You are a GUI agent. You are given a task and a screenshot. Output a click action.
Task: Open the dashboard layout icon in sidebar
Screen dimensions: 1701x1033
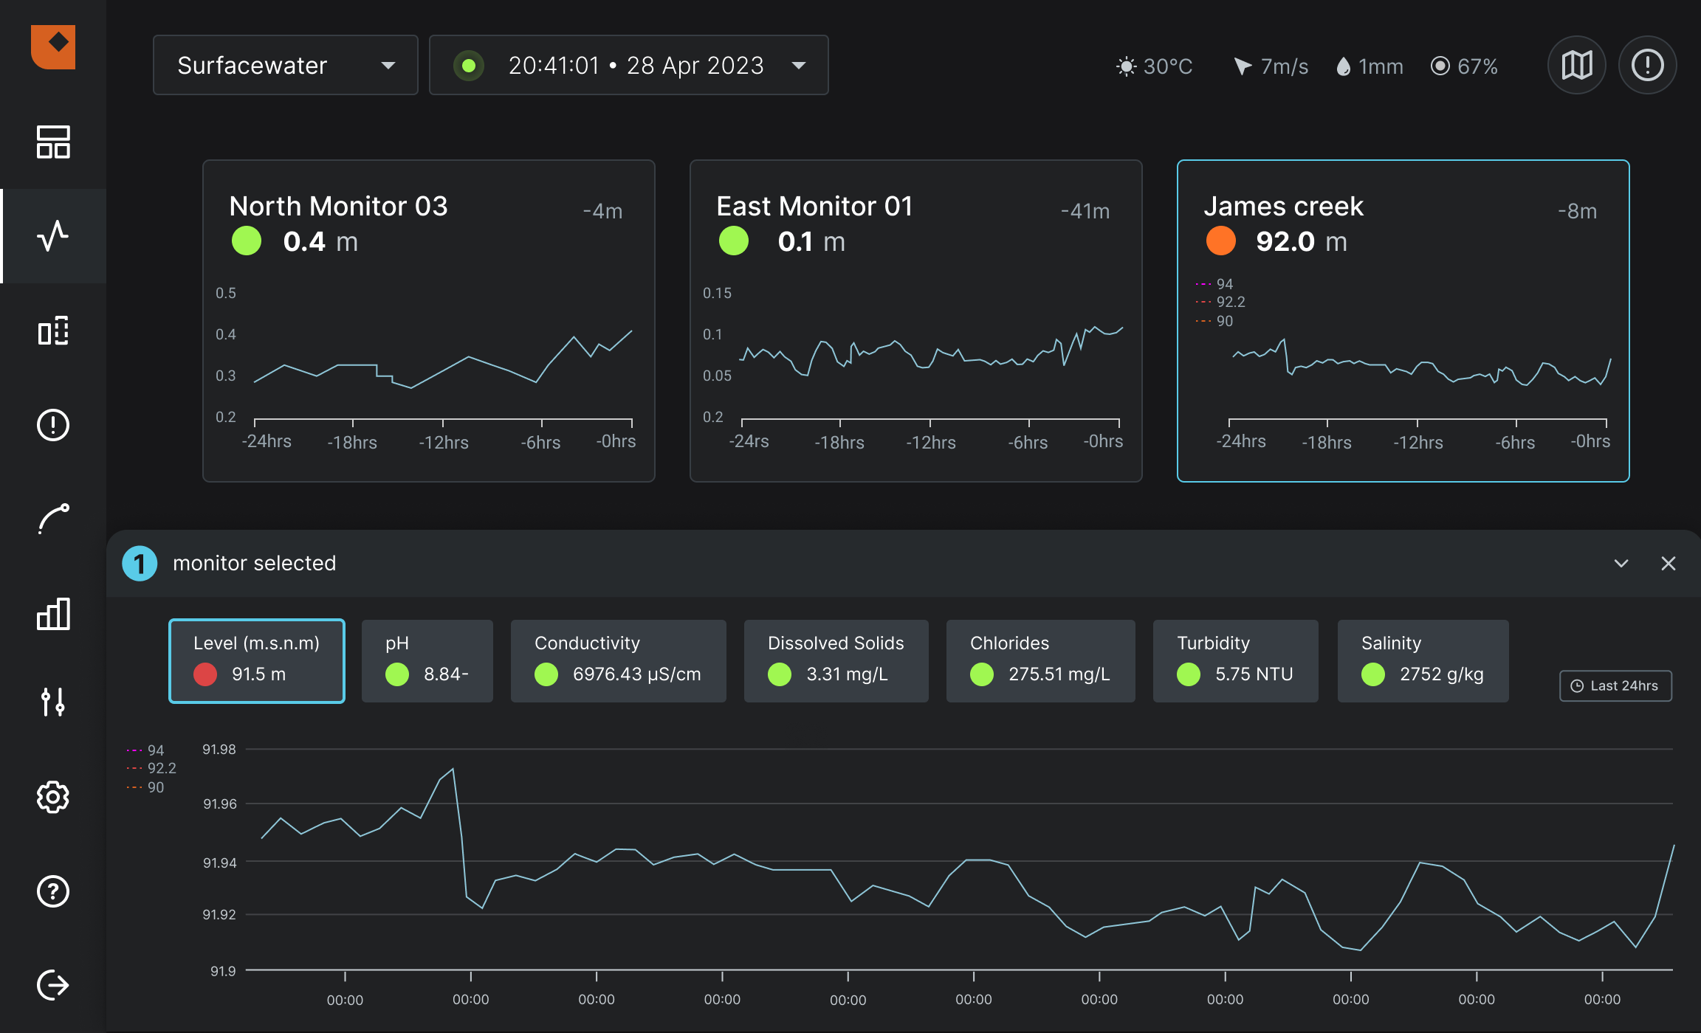(53, 142)
